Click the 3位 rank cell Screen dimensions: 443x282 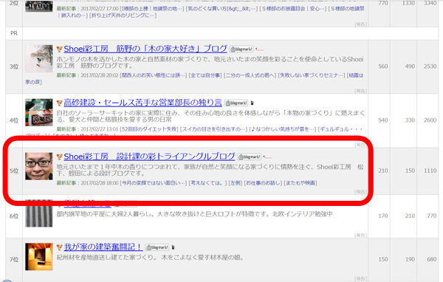(14, 66)
